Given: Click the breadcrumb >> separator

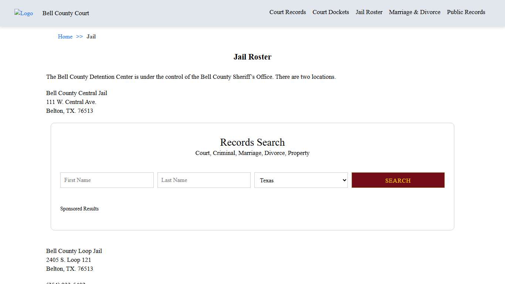Looking at the screenshot, I should click(x=79, y=37).
